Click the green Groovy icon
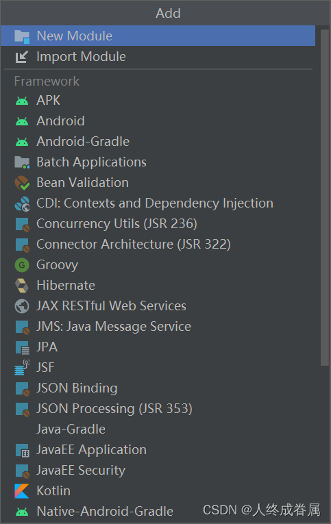 (22, 265)
